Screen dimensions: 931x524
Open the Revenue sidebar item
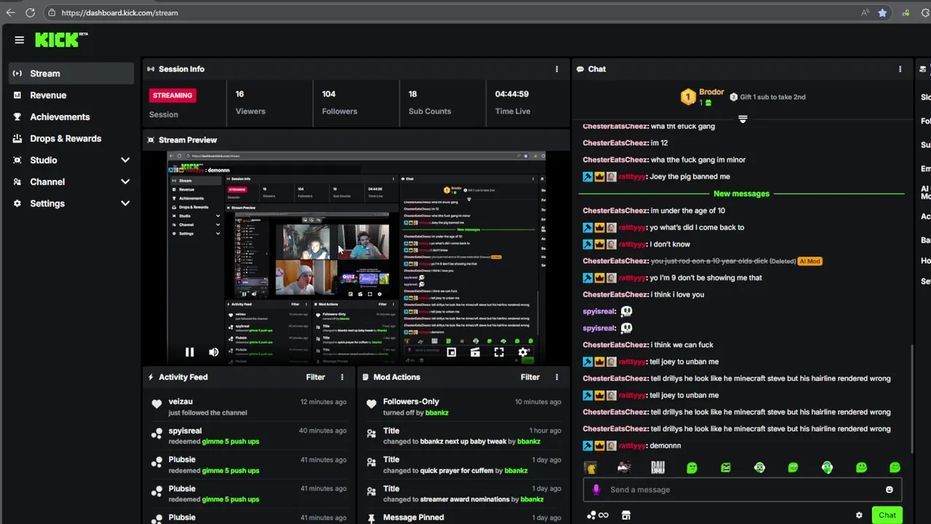pyautogui.click(x=71, y=95)
